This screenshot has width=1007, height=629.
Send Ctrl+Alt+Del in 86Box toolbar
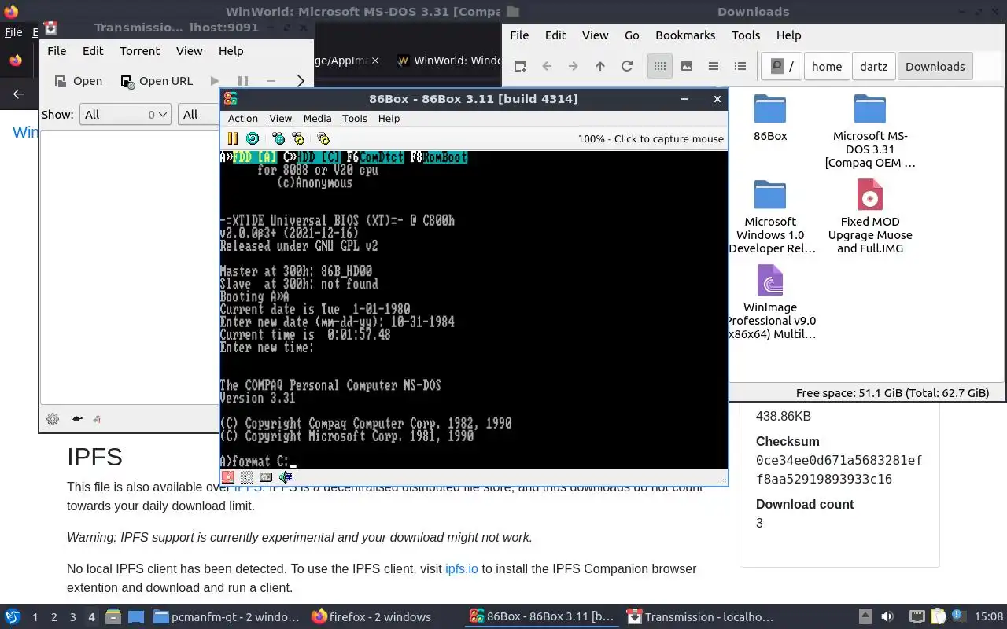click(x=278, y=138)
